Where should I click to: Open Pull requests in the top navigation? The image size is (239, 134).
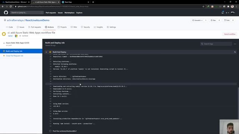click(51, 13)
